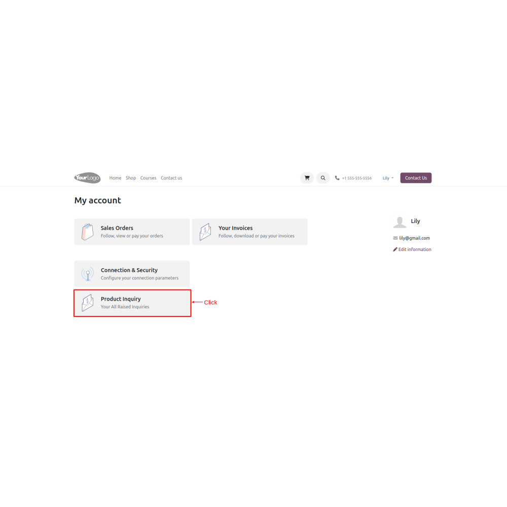Click the Sales Orders shopping bag icon
The image size is (507, 507).
pyautogui.click(x=87, y=232)
